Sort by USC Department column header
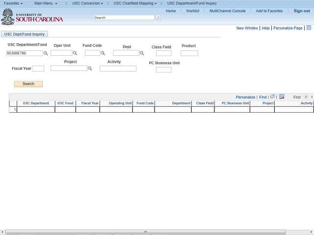The height and width of the screenshot is (235, 314). [x=36, y=103]
